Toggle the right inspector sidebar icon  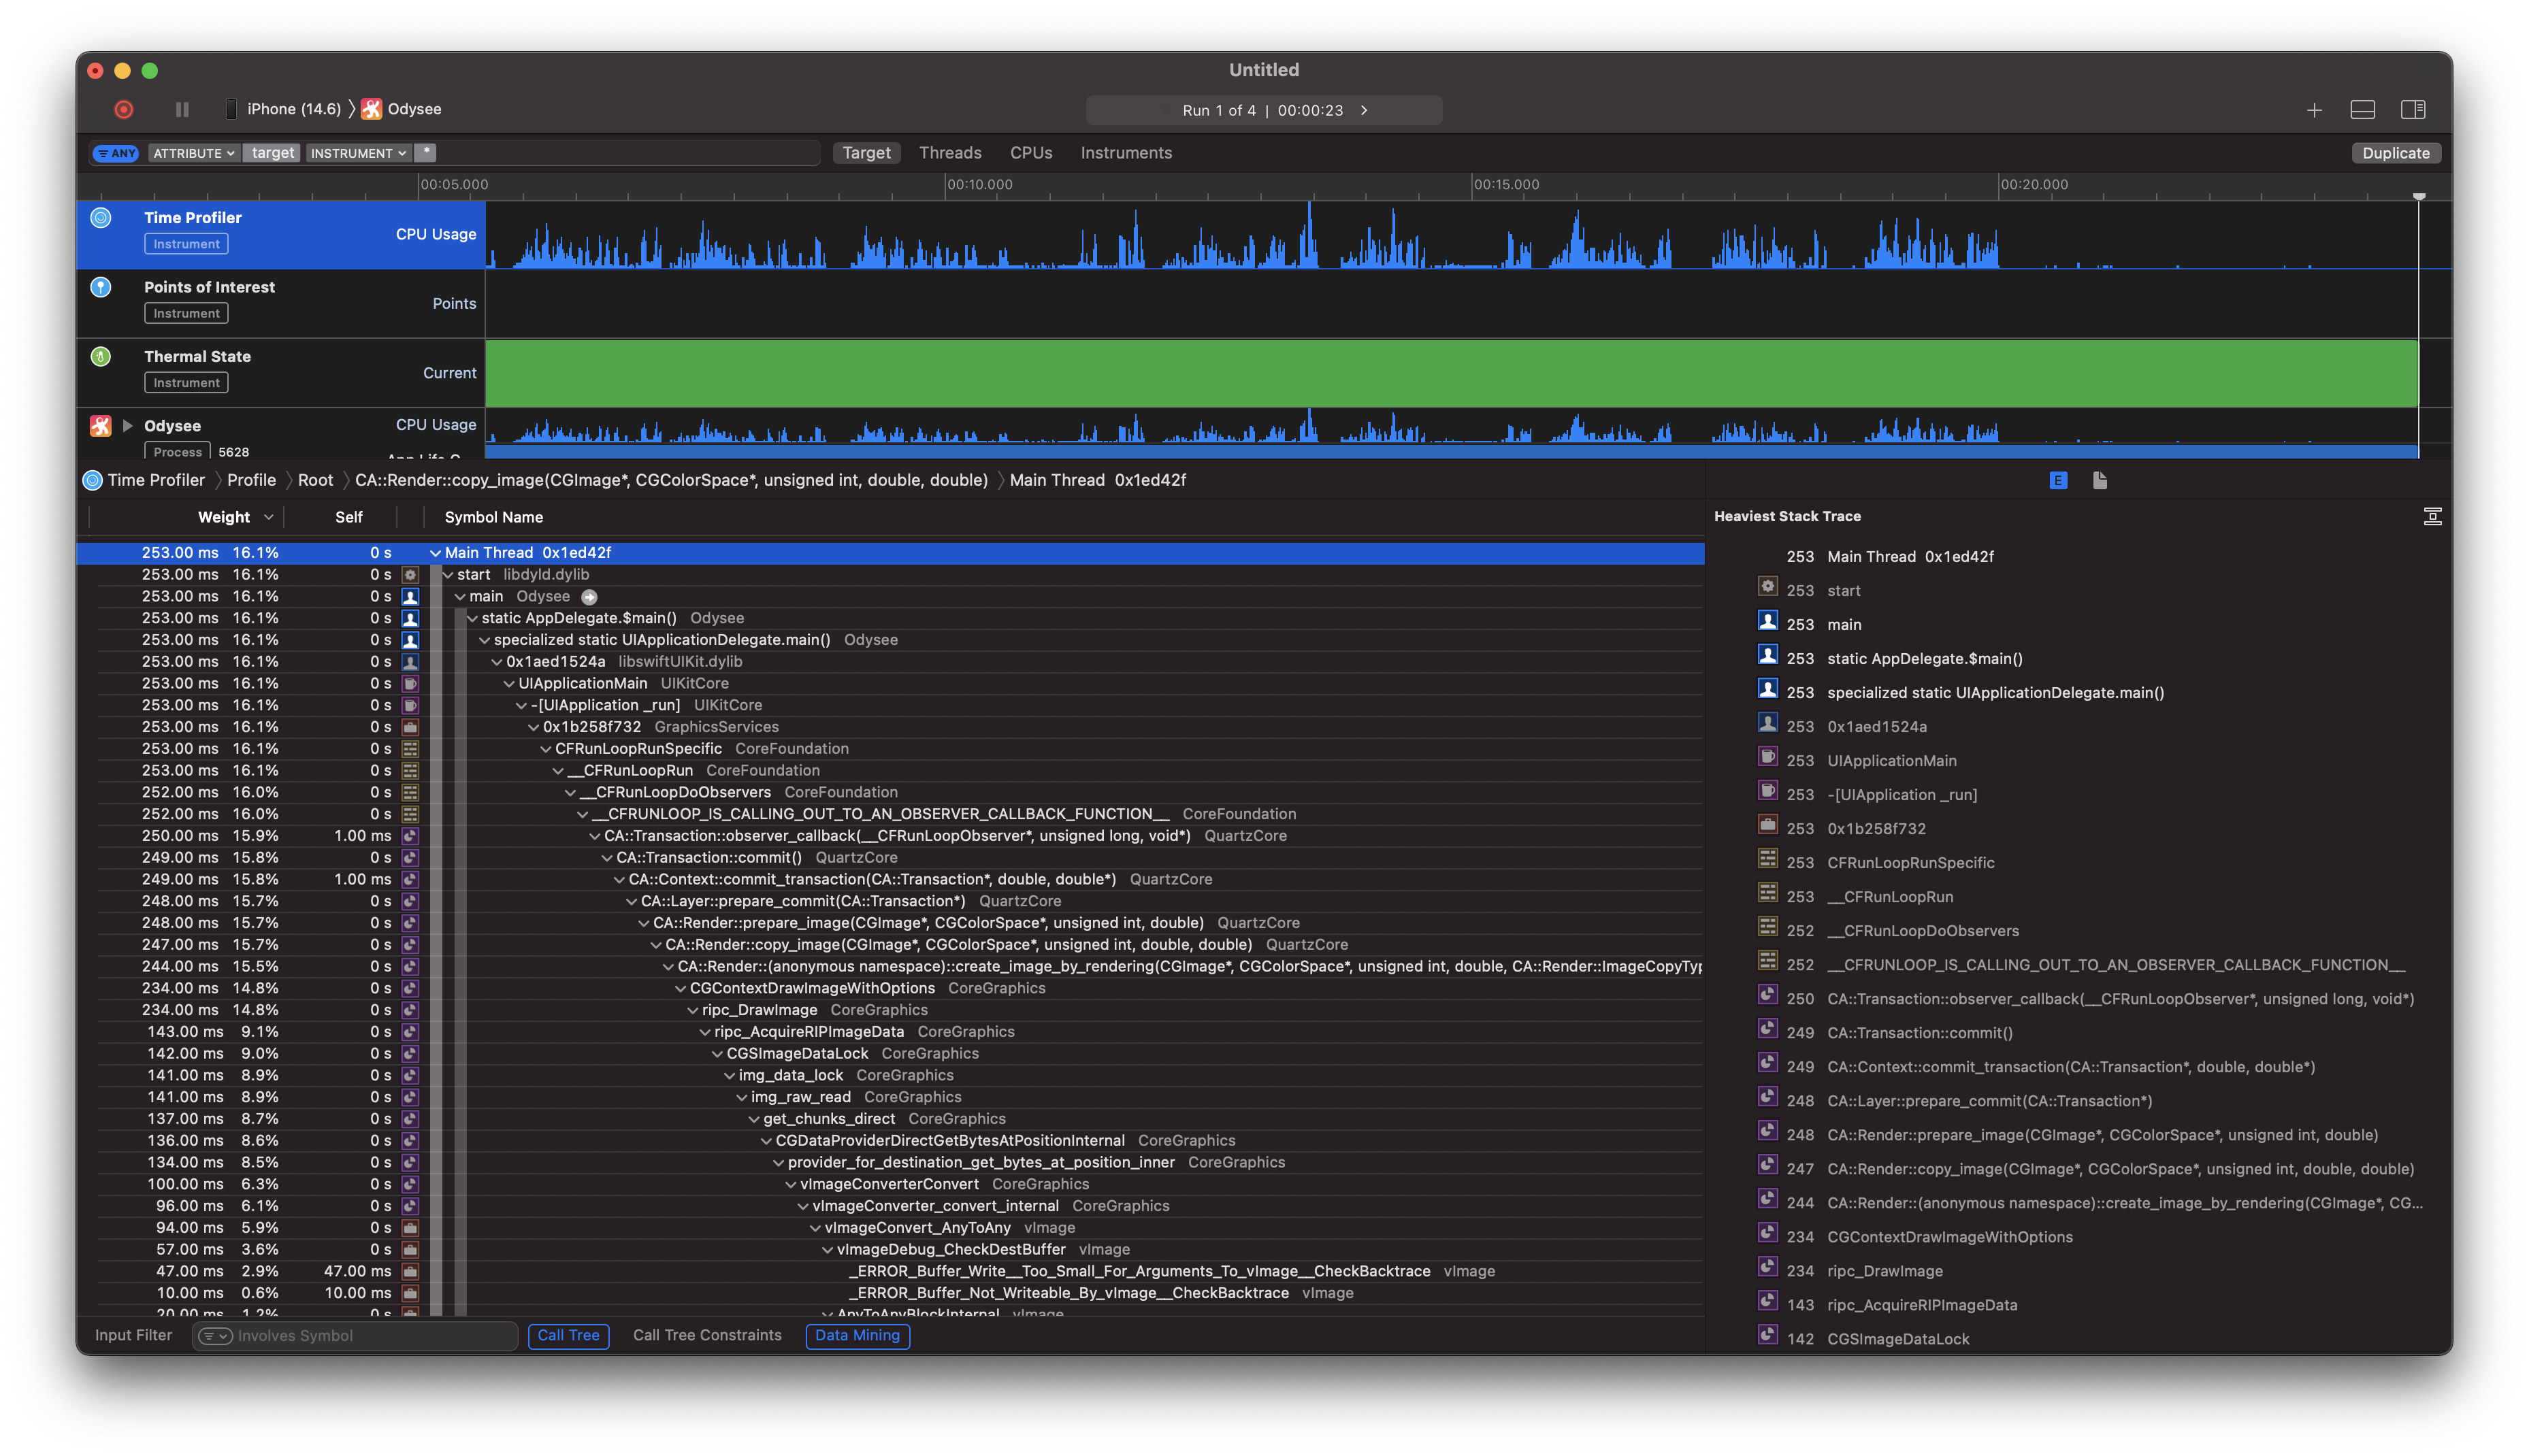point(2413,110)
